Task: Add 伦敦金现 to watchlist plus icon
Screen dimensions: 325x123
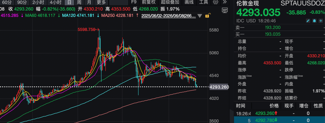Action: point(321,21)
